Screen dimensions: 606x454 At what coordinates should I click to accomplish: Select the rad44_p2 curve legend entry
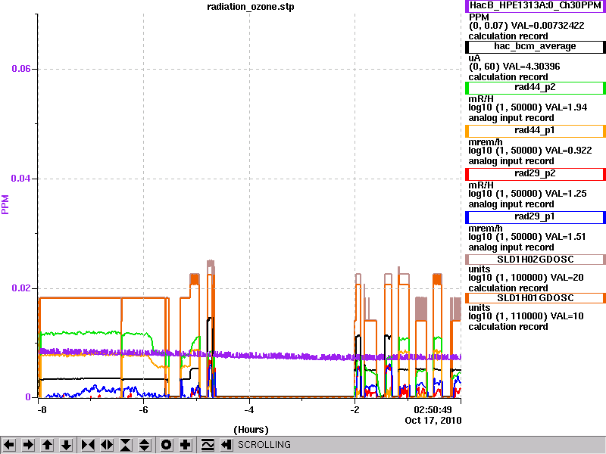click(536, 88)
